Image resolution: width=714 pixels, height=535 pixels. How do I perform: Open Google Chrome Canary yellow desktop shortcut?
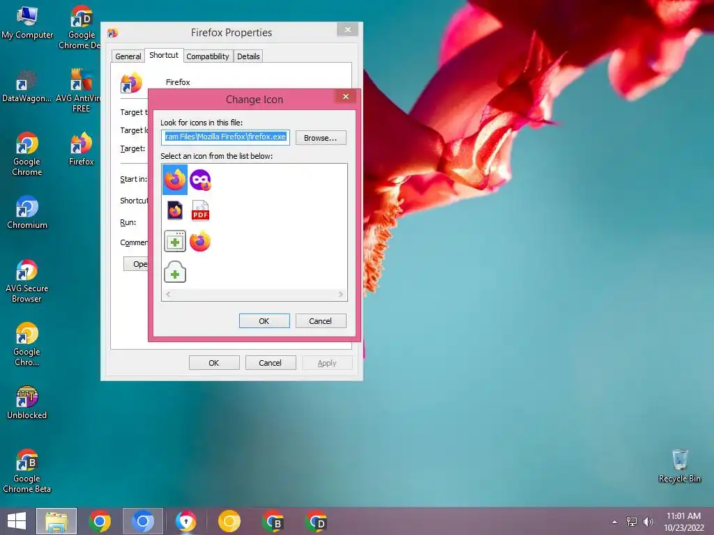[27, 344]
